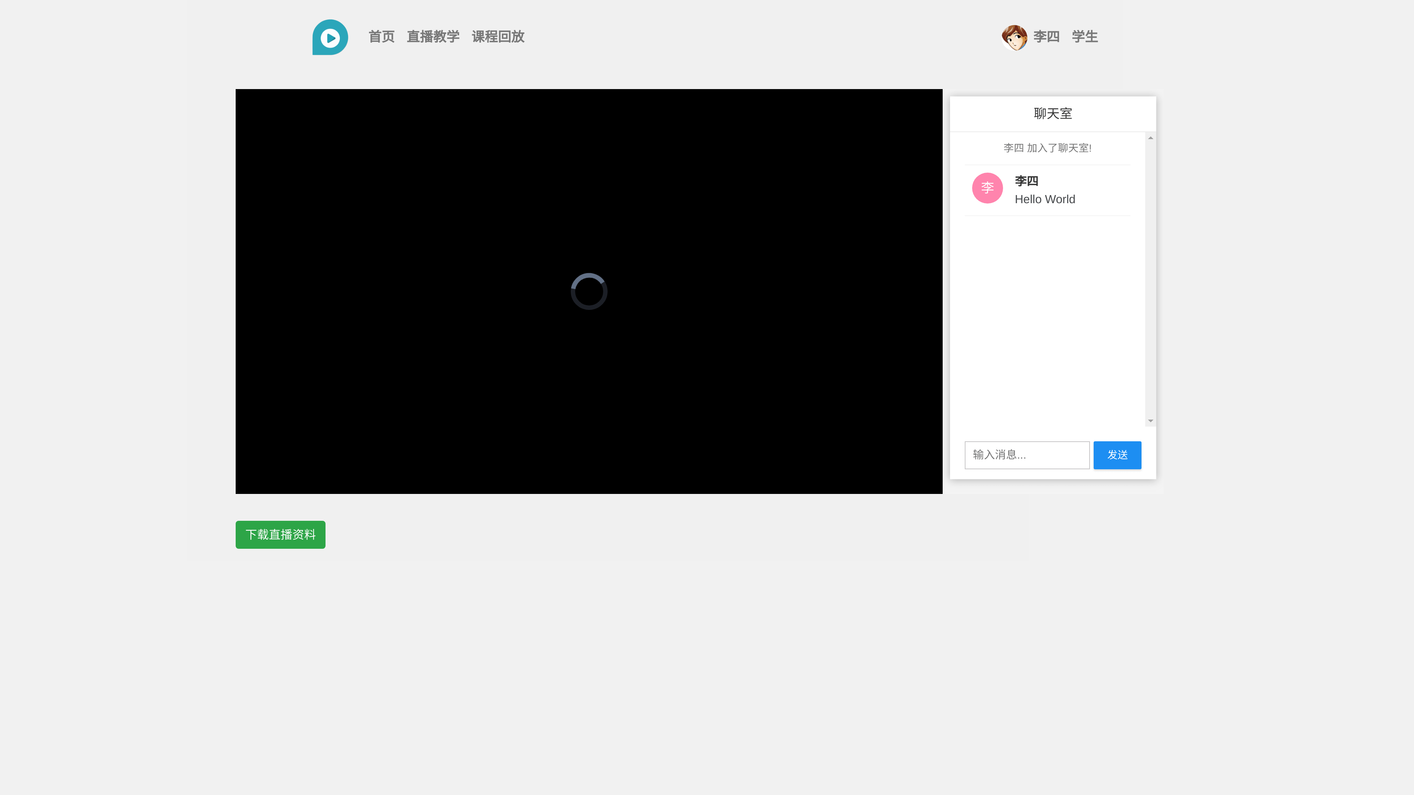Click the chat scrollbar track
Screen dimensions: 1414x795
(1150, 280)
